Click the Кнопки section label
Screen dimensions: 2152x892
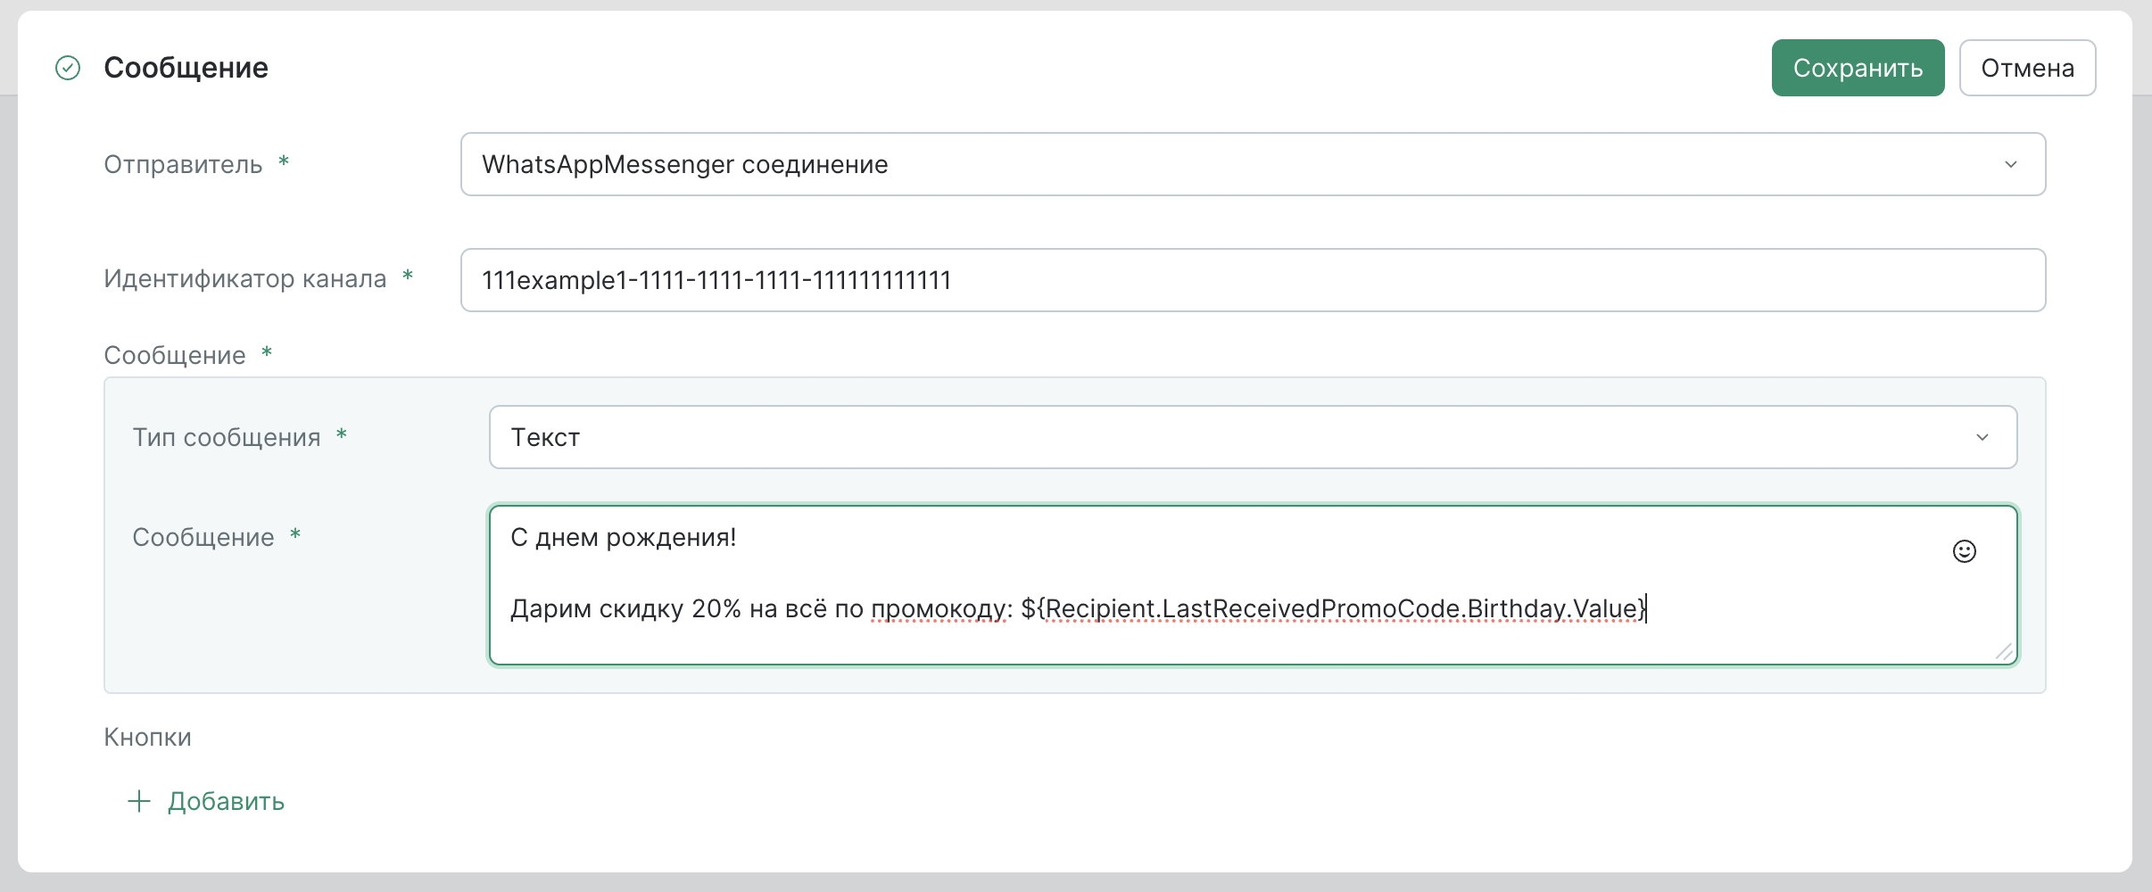147,737
